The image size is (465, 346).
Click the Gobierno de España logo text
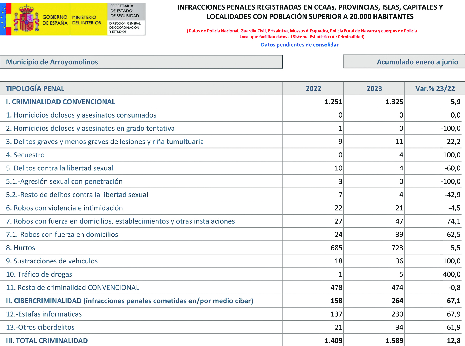55,20
